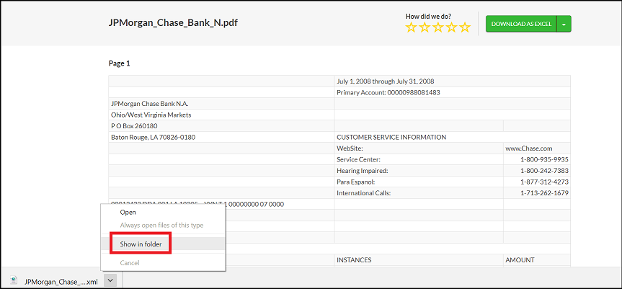The height and width of the screenshot is (289, 622).
Task: Click Cancel in the download menu
Action: [130, 263]
